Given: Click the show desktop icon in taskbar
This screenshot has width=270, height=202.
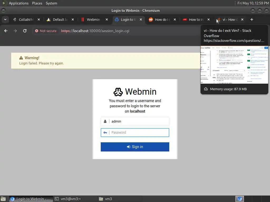Looking at the screenshot, I should (3, 199).
